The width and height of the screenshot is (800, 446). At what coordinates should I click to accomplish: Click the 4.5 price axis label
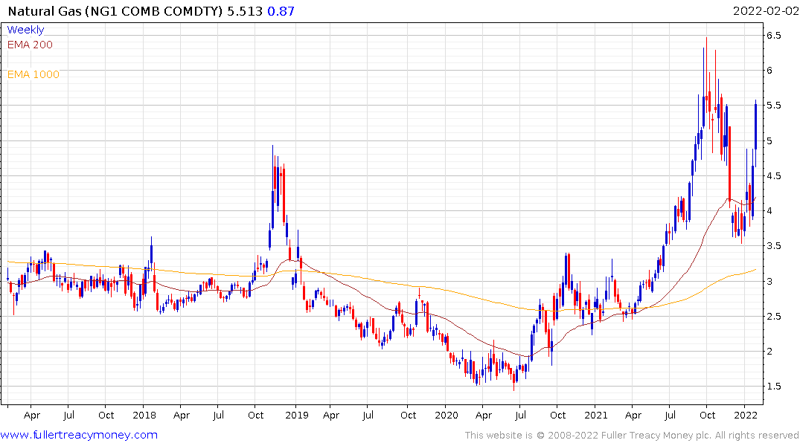pos(773,176)
